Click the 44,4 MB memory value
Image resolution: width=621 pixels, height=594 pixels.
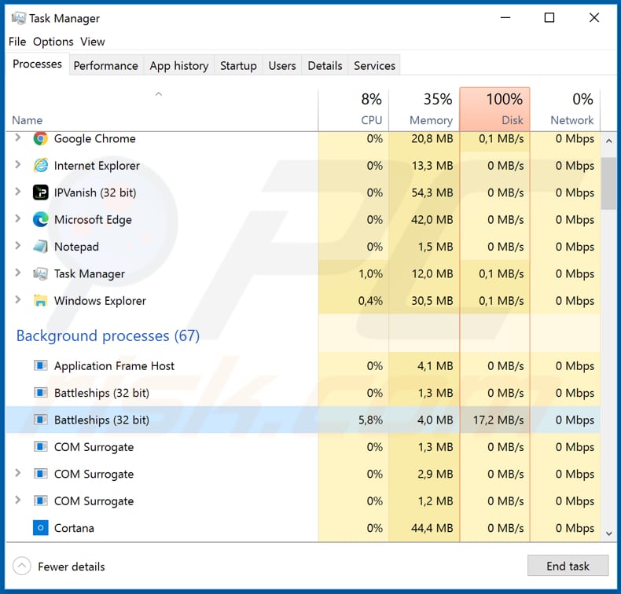[x=432, y=528]
